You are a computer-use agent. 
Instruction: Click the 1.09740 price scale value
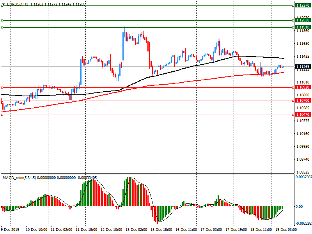tap(303, 160)
